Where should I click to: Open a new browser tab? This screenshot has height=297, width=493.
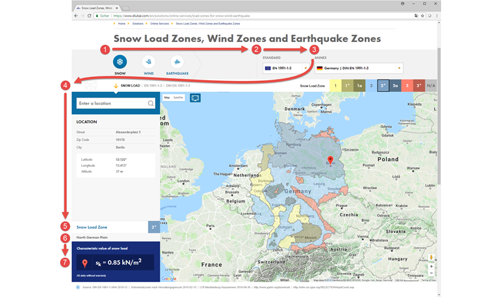(x=125, y=8)
